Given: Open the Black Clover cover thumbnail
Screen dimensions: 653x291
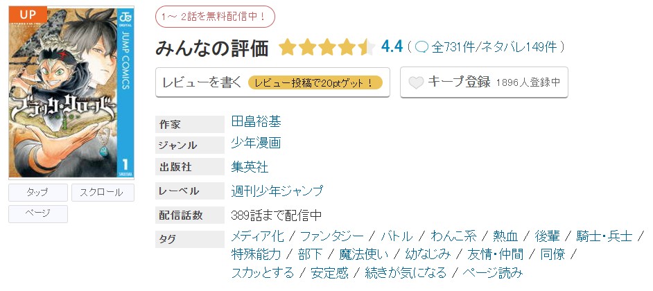Looking at the screenshot, I should pyautogui.click(x=70, y=92).
